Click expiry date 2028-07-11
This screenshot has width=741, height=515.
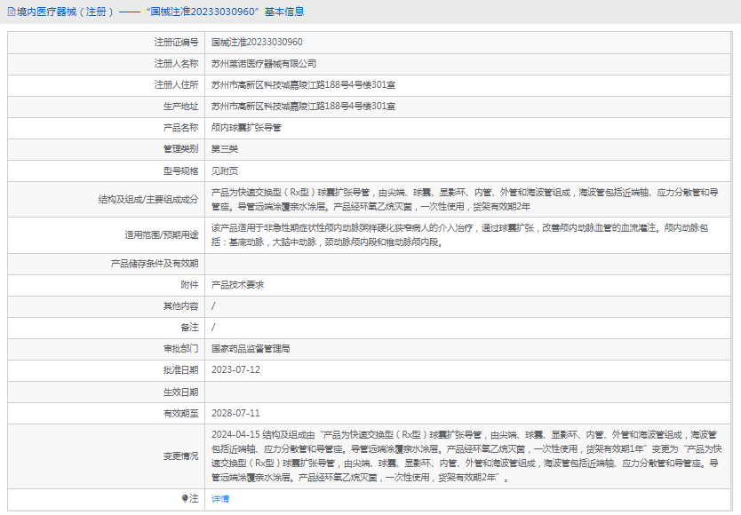[x=235, y=414]
